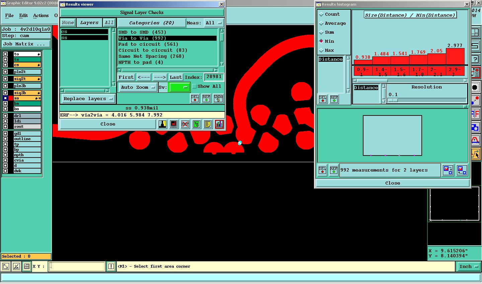This screenshot has height=284, width=482.
Task: Select the Min radio option
Action: (321, 41)
